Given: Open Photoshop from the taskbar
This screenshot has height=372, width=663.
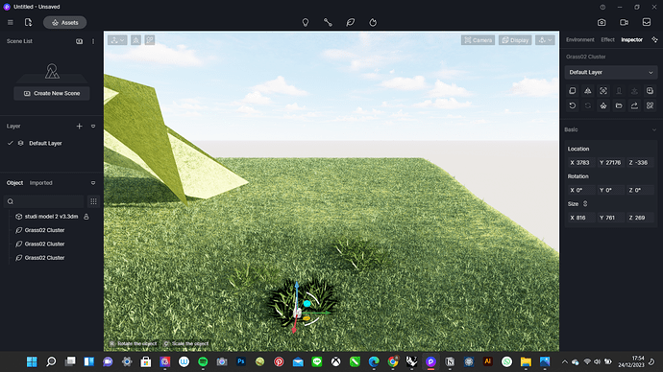Looking at the screenshot, I should point(241,361).
